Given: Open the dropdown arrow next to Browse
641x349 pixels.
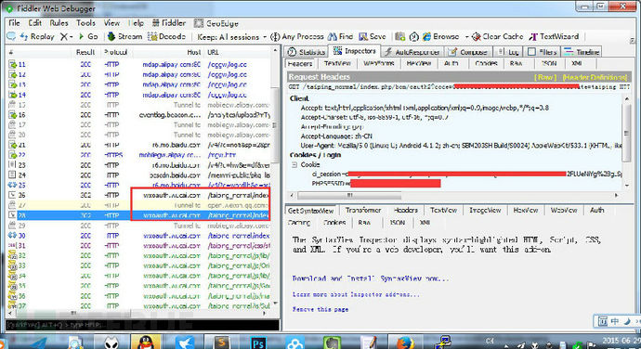Looking at the screenshot, I should point(466,37).
